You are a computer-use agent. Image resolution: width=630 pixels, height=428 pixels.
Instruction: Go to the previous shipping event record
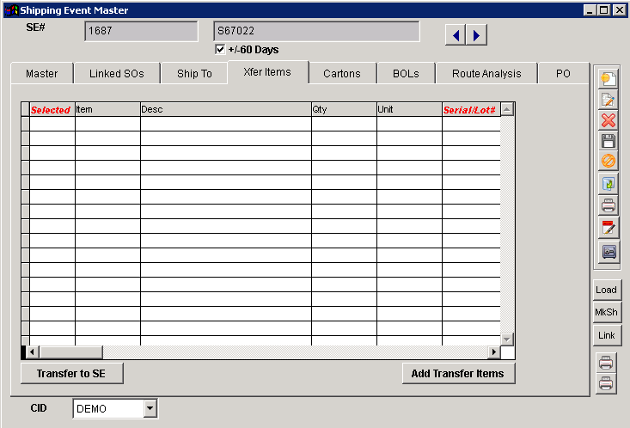(456, 35)
